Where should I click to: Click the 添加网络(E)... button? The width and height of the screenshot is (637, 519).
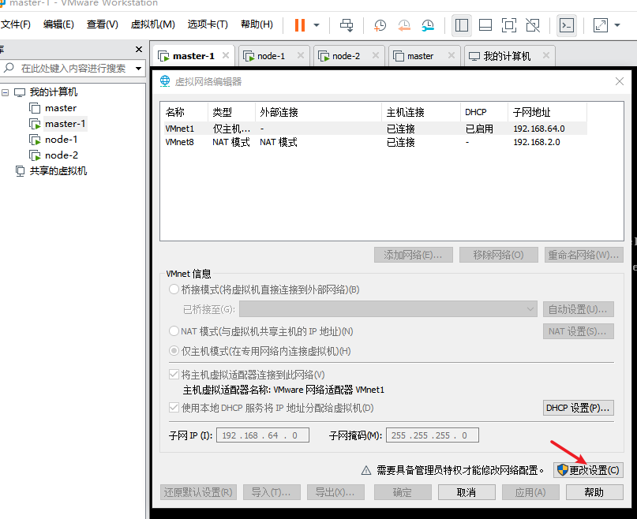coord(414,255)
